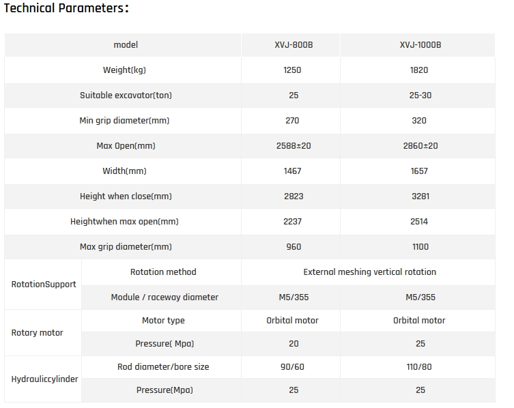The image size is (514, 408).
Task: Select the 3281 height value
Action: [420, 196]
